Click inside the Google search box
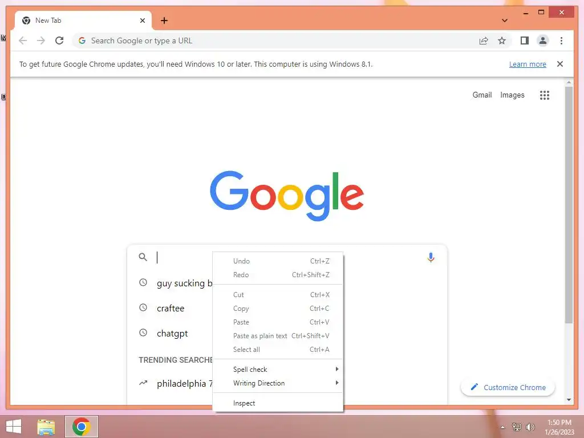 pyautogui.click(x=287, y=257)
